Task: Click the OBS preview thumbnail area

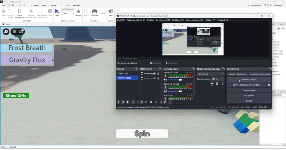Action: (193, 39)
